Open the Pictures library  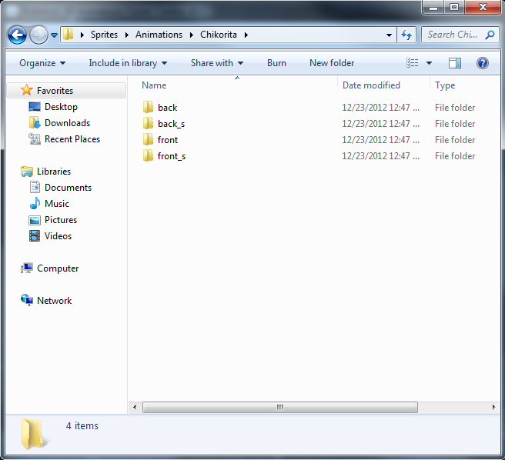[61, 219]
